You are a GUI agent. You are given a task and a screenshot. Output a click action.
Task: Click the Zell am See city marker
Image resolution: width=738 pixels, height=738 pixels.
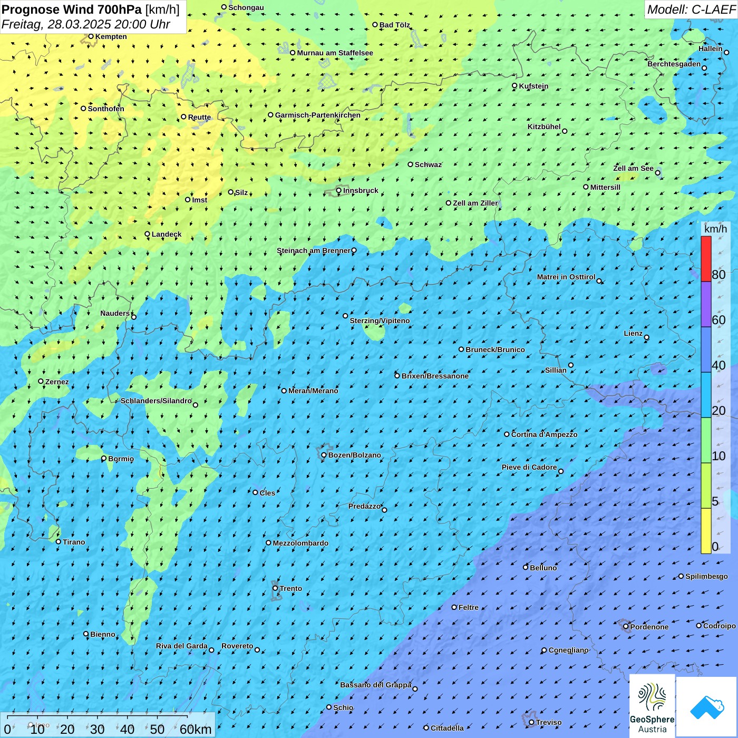coord(658,173)
